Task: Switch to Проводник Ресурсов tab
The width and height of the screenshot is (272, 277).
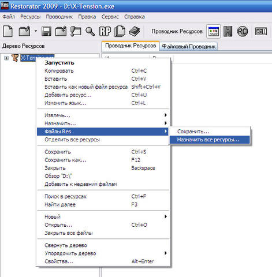Action: pos(131,46)
